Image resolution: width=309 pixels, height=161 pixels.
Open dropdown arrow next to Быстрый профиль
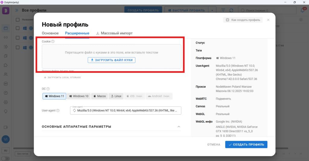click(212, 10)
